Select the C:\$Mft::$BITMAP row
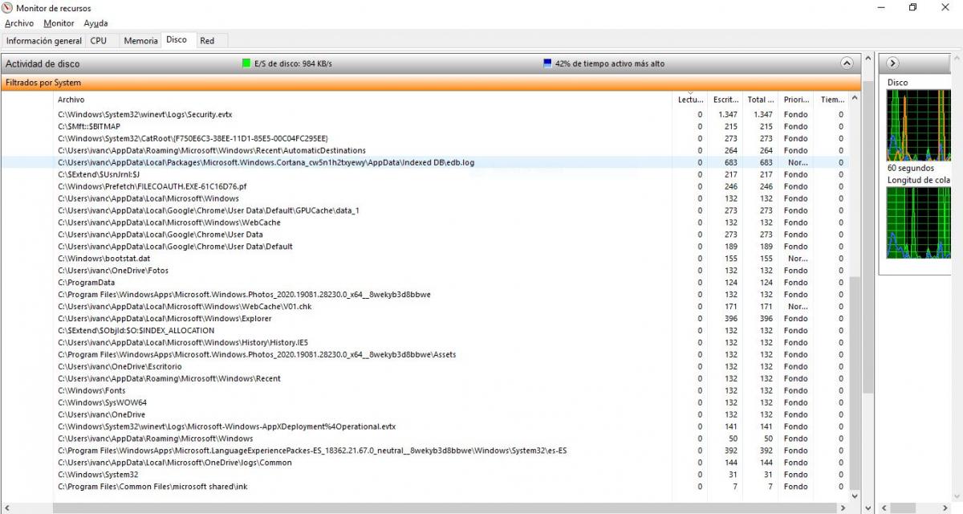This screenshot has width=963, height=514. (424, 126)
